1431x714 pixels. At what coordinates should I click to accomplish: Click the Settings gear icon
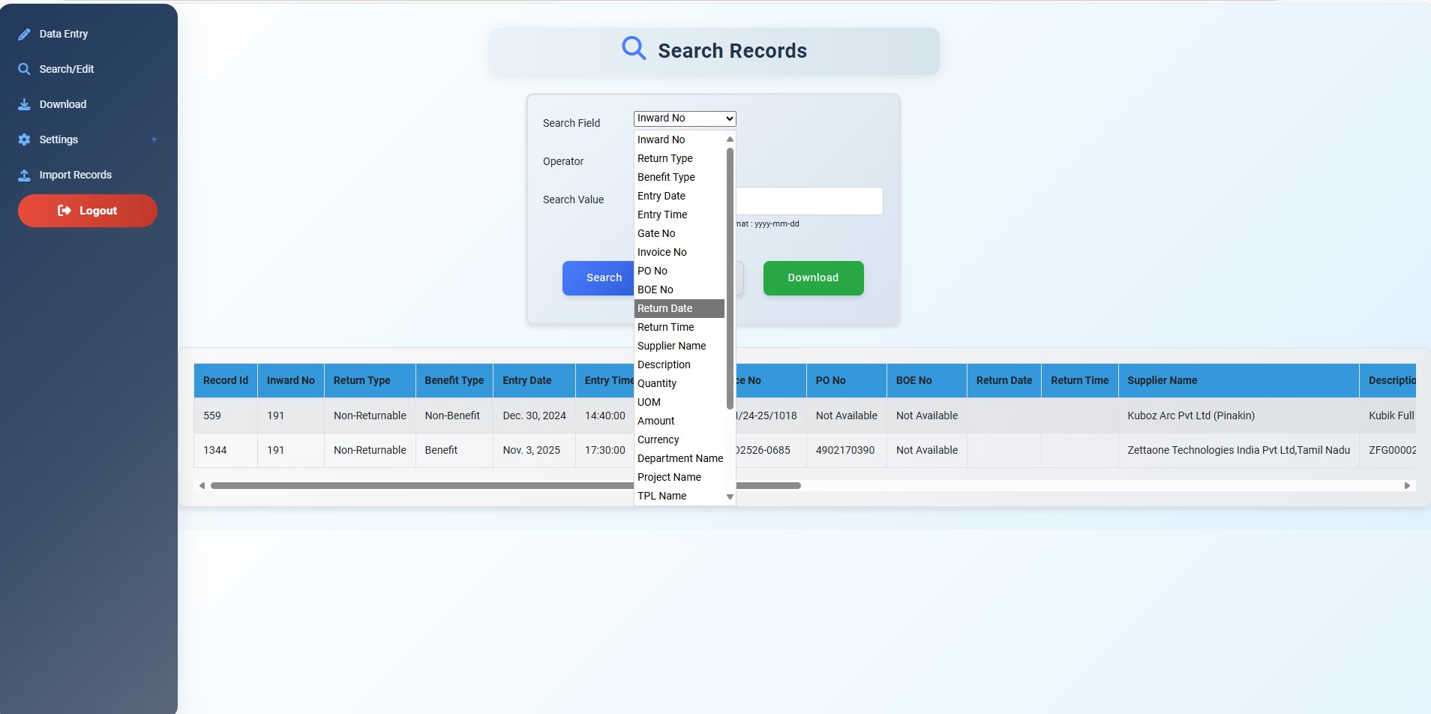coord(25,139)
